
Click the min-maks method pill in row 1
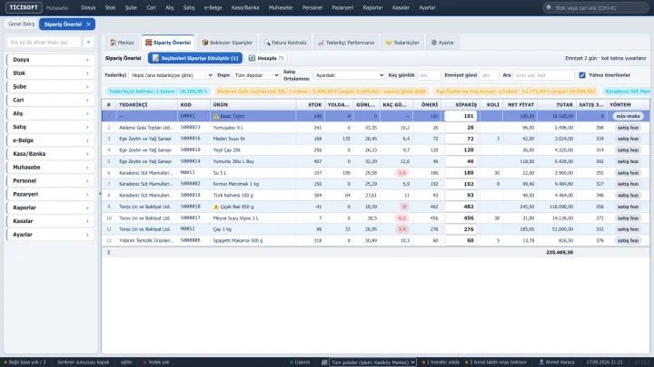(628, 117)
